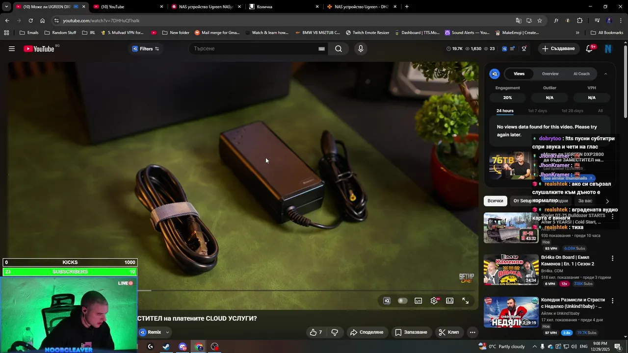Viewport: 628px width, 353px height.
Task: Open the bulldozer video thumbnail
Action: 511,227
